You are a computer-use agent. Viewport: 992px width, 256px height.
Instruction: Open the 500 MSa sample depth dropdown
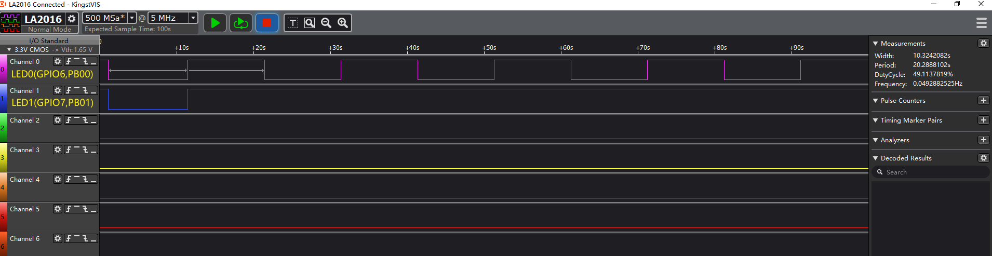pos(132,18)
